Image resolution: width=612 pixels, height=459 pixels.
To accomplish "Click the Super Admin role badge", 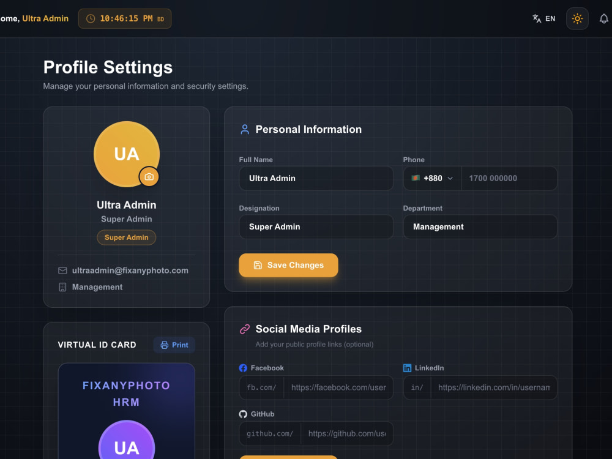I will (x=127, y=237).
